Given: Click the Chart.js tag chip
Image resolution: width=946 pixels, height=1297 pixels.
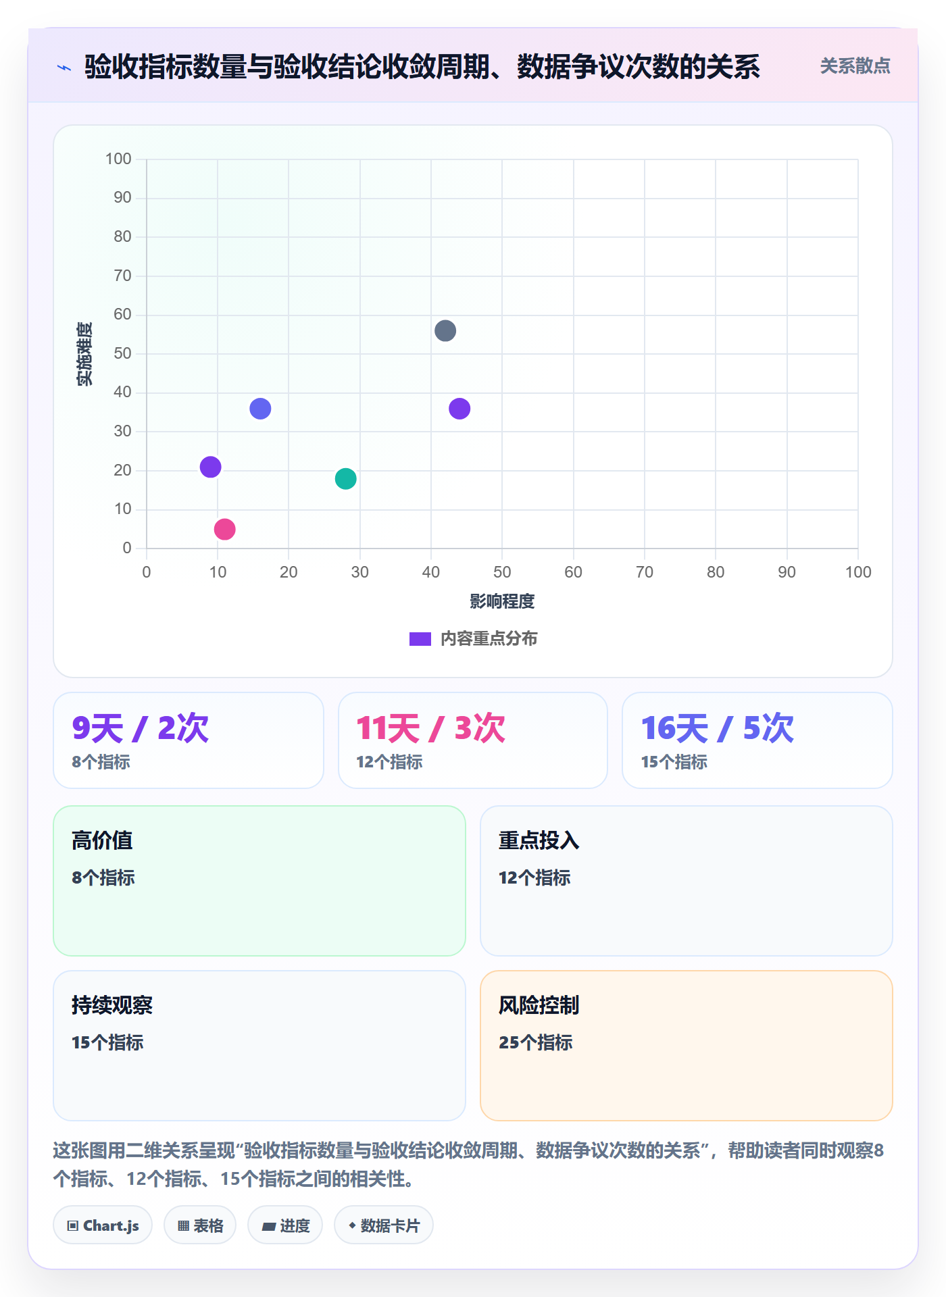Looking at the screenshot, I should point(103,1225).
